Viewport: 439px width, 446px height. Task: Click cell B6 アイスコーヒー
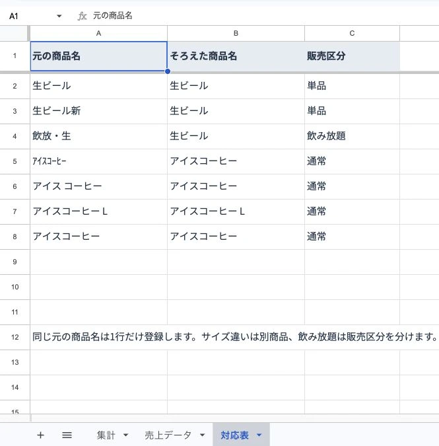[x=236, y=186]
